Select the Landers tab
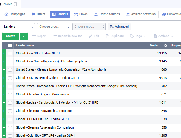 pyautogui.click(x=60, y=14)
